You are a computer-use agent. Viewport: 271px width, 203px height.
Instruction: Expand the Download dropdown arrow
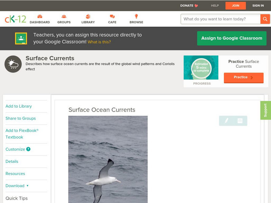coord(27,186)
